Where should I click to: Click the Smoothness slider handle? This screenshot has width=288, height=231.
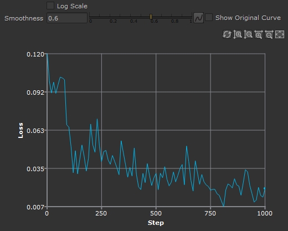(151, 17)
